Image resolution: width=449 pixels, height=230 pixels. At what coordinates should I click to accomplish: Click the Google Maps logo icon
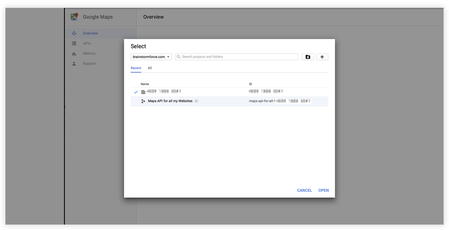point(74,17)
